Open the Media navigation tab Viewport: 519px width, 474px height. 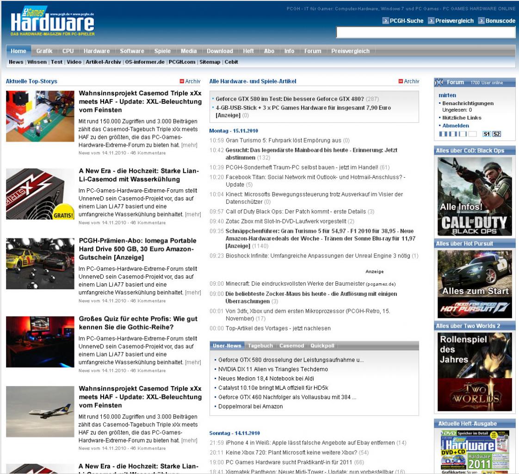coord(189,51)
